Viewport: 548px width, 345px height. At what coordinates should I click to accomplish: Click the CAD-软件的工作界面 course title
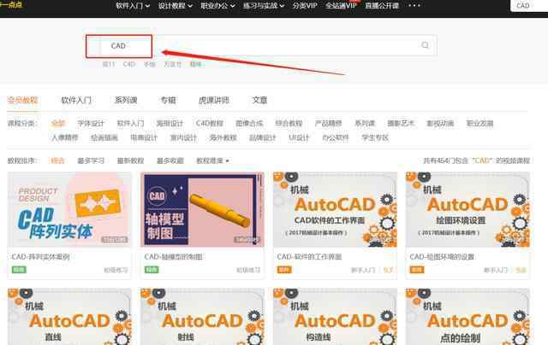pos(309,257)
